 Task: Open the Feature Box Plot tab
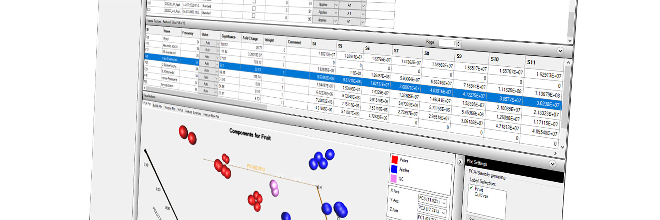tap(211, 115)
